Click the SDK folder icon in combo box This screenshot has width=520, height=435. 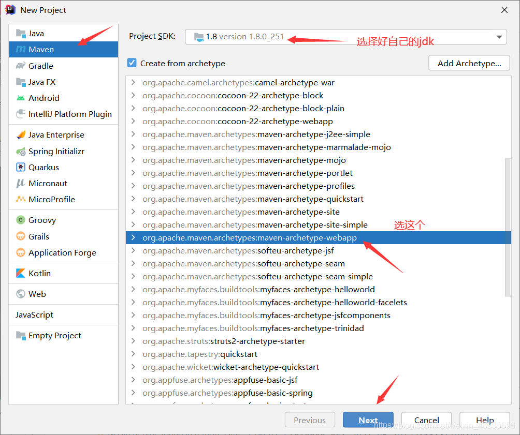point(199,37)
